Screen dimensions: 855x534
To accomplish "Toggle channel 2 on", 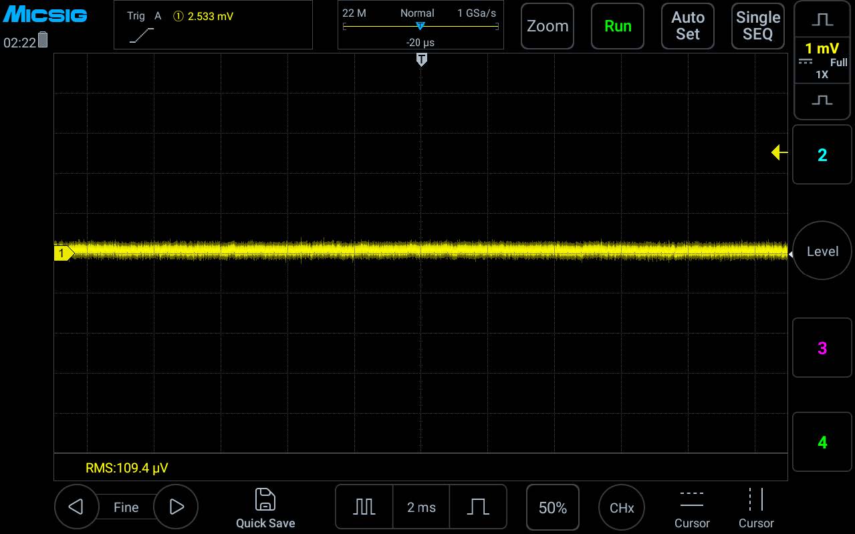I will (822, 154).
